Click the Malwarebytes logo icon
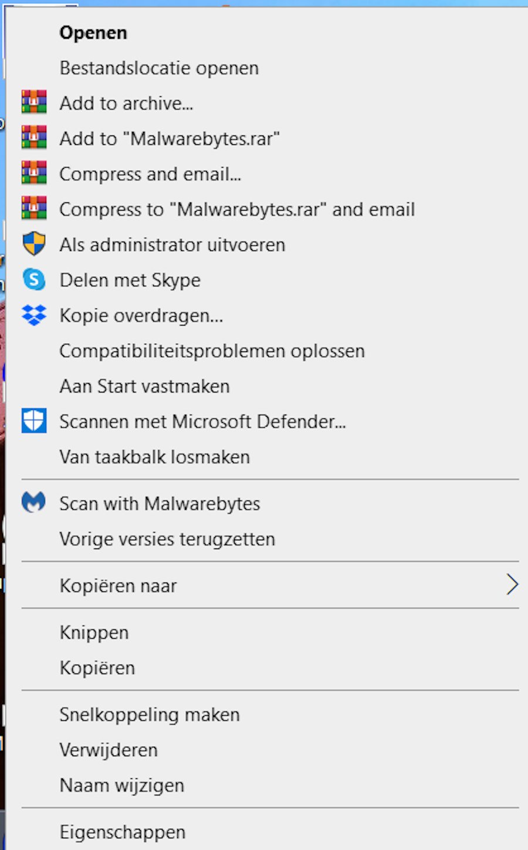Screen dimensions: 528x850 (34, 503)
